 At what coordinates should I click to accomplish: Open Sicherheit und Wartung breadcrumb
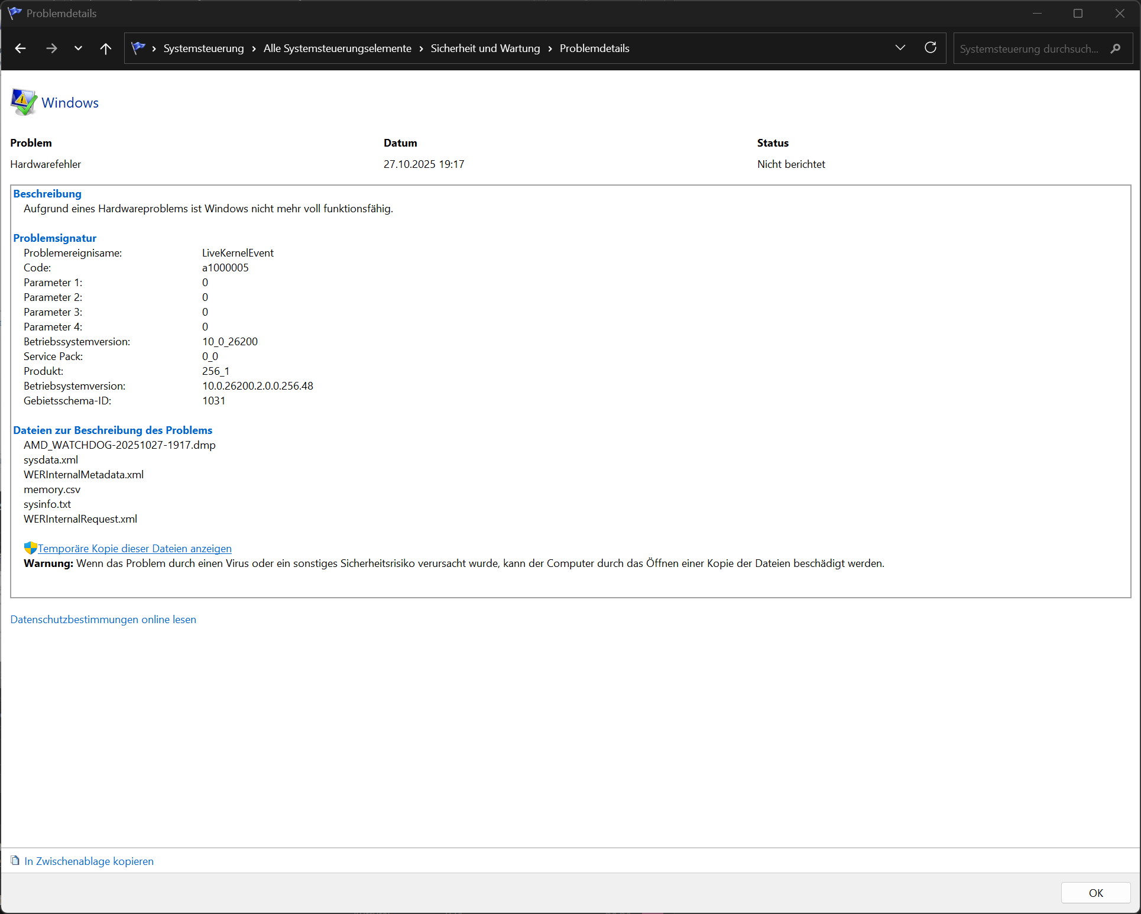pos(485,48)
